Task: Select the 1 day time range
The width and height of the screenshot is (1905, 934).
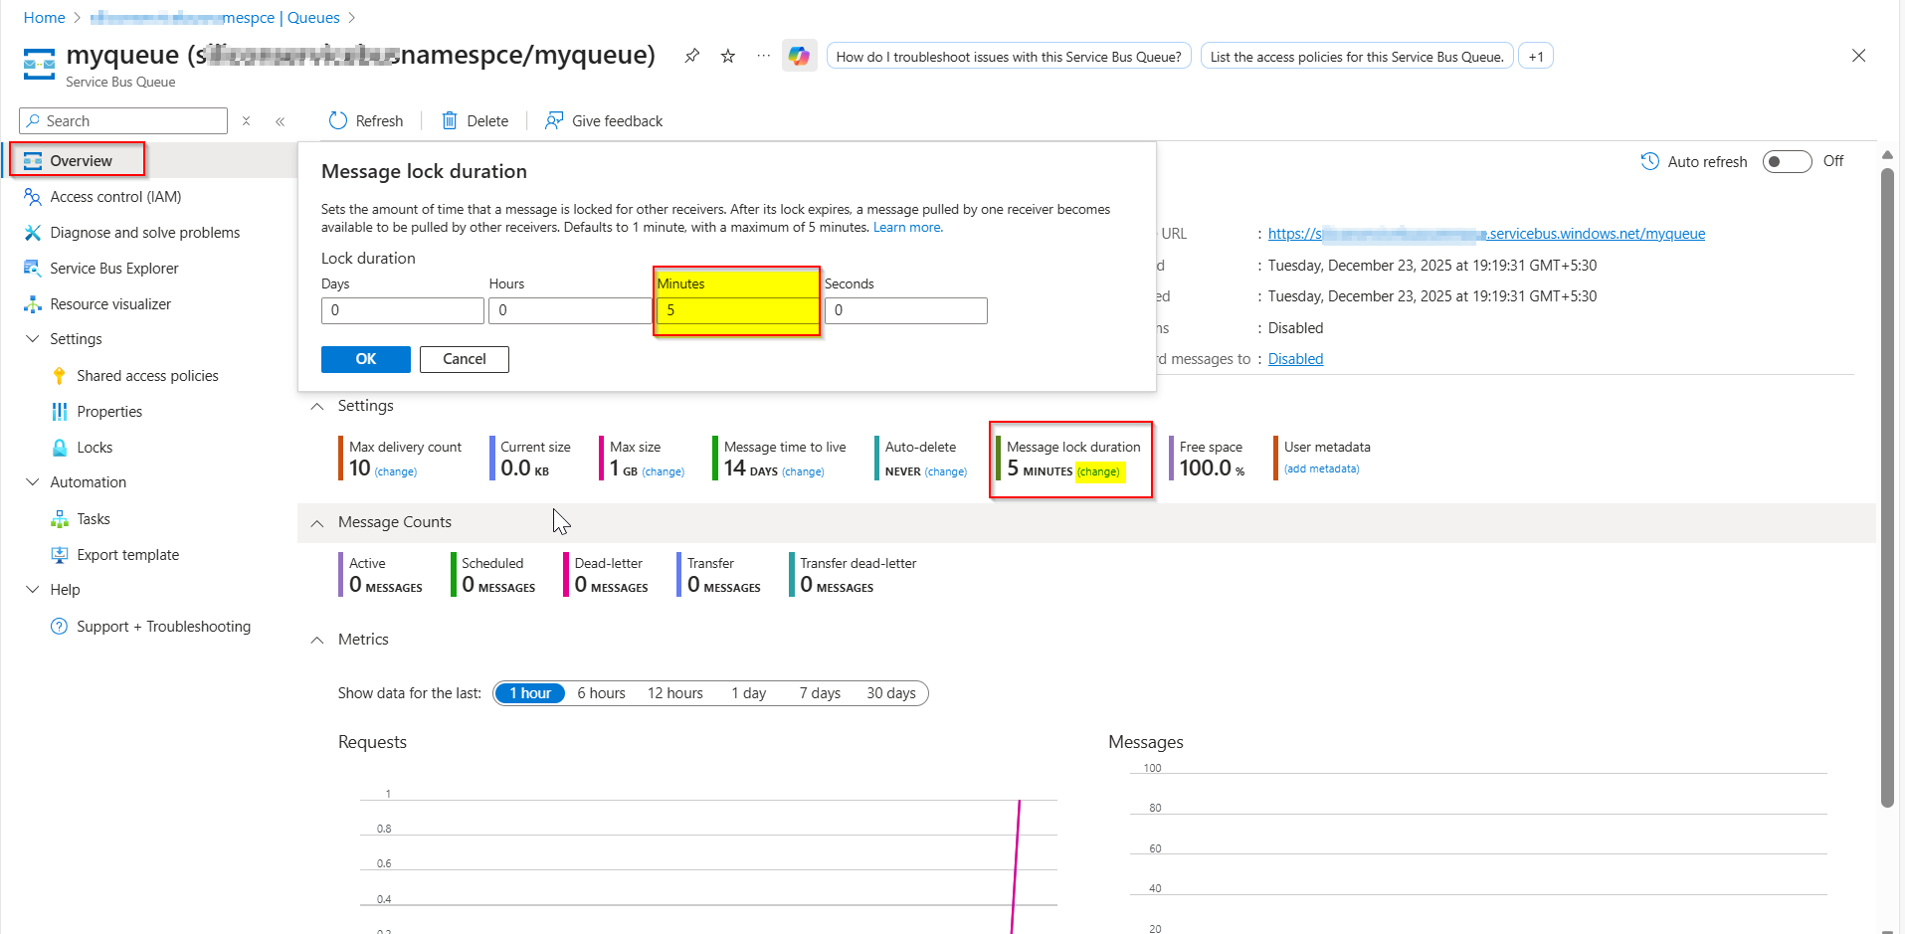Action: pyautogui.click(x=749, y=693)
